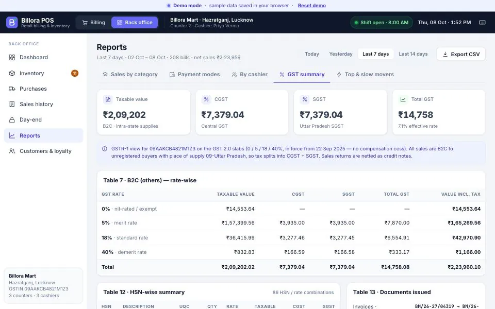Click the Export CSV button
This screenshot has height=309, width=495.
(x=461, y=54)
